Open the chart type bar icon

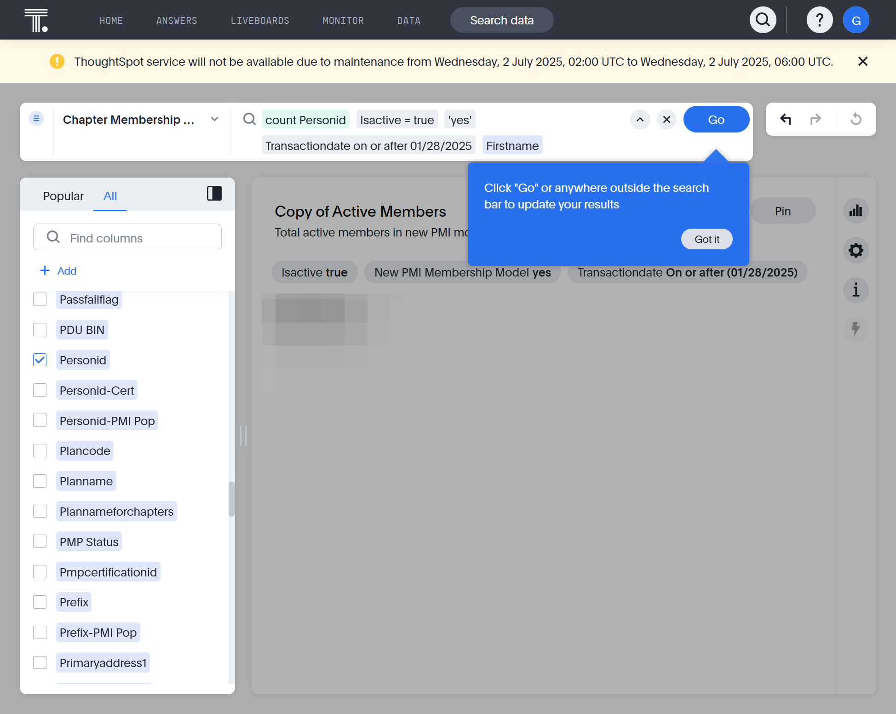point(856,211)
